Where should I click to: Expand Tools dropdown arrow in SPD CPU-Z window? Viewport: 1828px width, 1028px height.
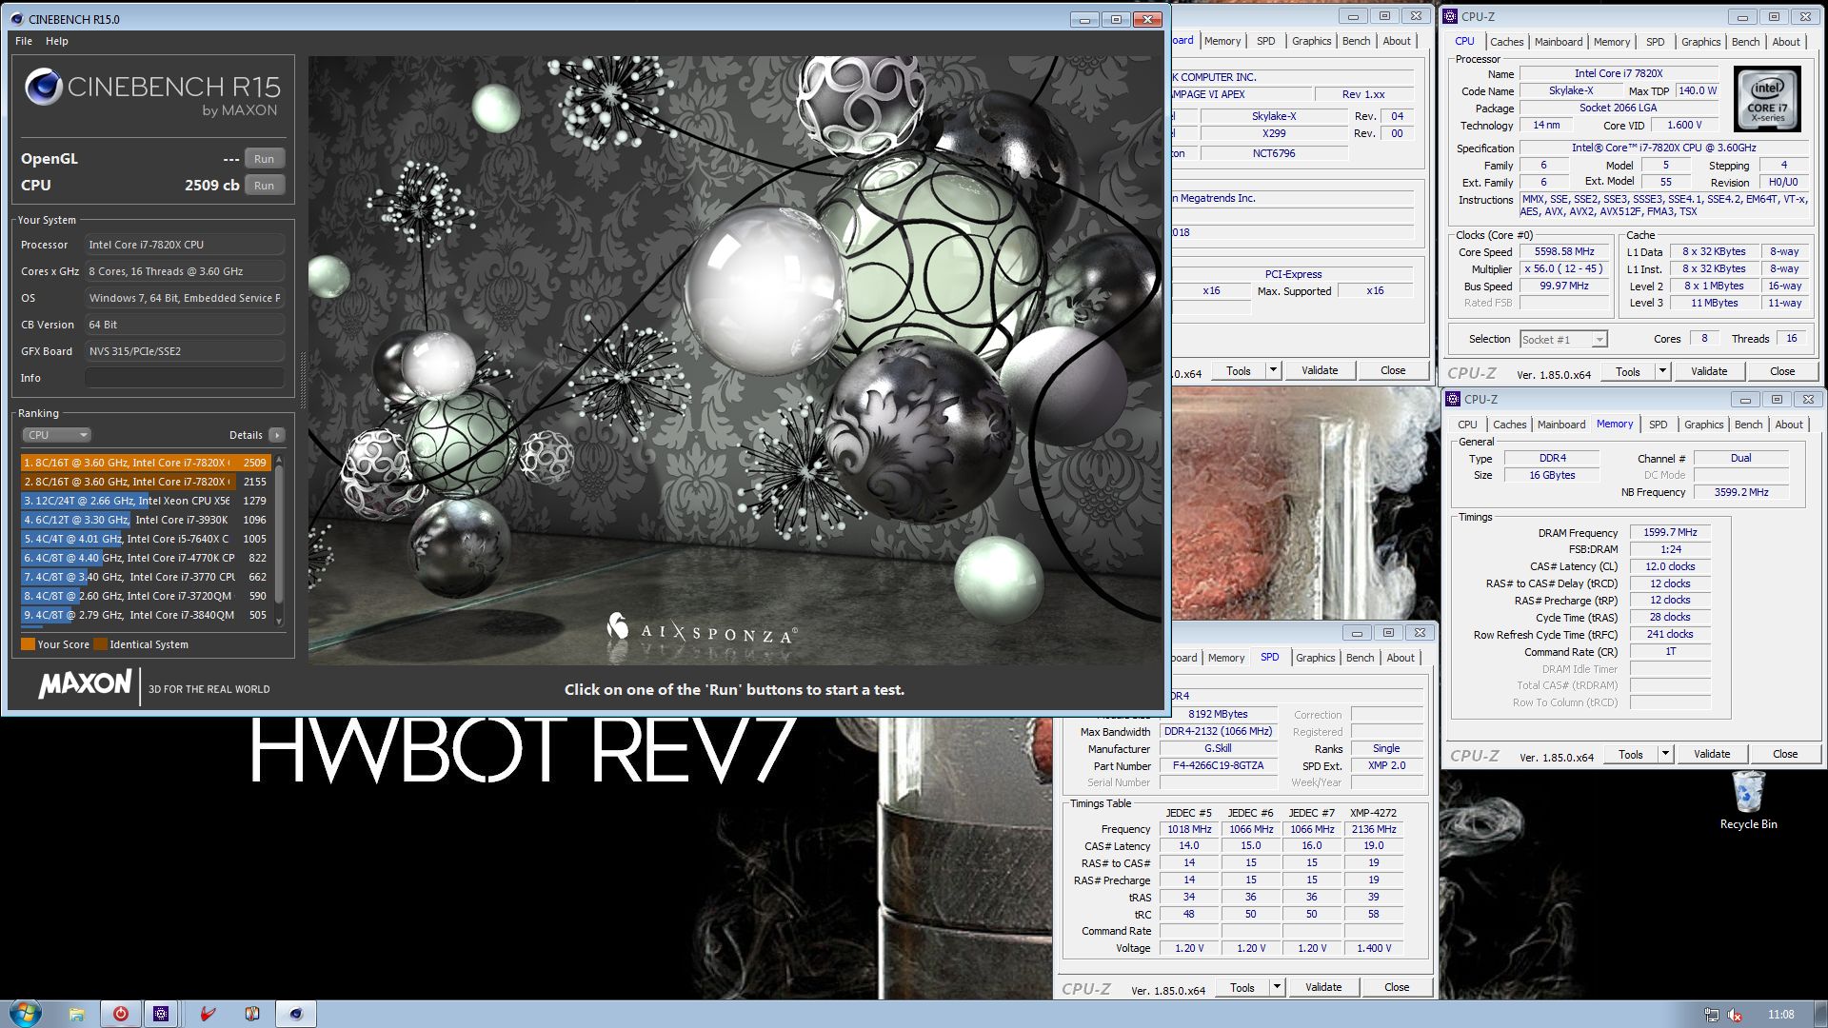(x=1277, y=988)
